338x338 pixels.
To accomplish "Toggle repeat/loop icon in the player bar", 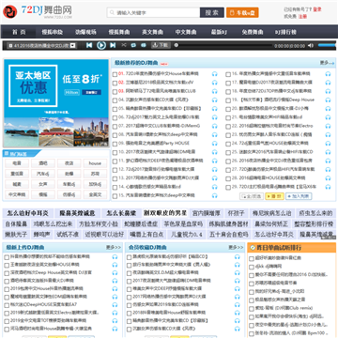I will click(133, 45).
